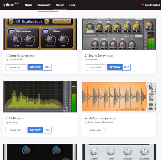The height and width of the screenshot is (160, 161).
Task: Click More Info for SPAN
Action: click(16, 130)
